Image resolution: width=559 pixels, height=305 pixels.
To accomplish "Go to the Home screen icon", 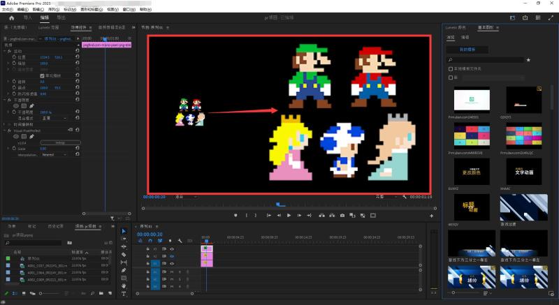I will (x=11, y=17).
